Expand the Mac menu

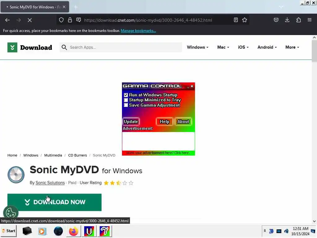click(223, 47)
